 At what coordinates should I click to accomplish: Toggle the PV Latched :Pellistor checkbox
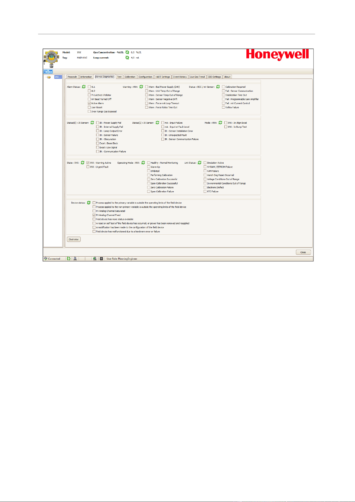(x=89, y=95)
